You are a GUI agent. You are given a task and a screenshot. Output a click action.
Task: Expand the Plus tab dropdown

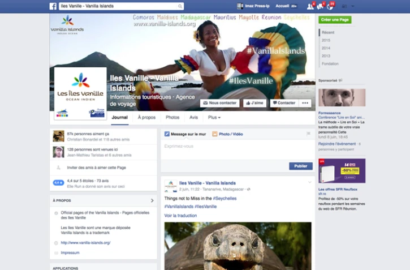[x=214, y=118]
